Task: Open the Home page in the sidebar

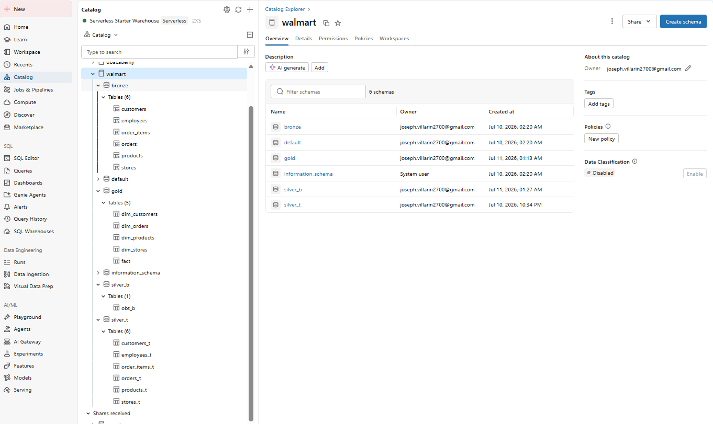Action: 21,27
